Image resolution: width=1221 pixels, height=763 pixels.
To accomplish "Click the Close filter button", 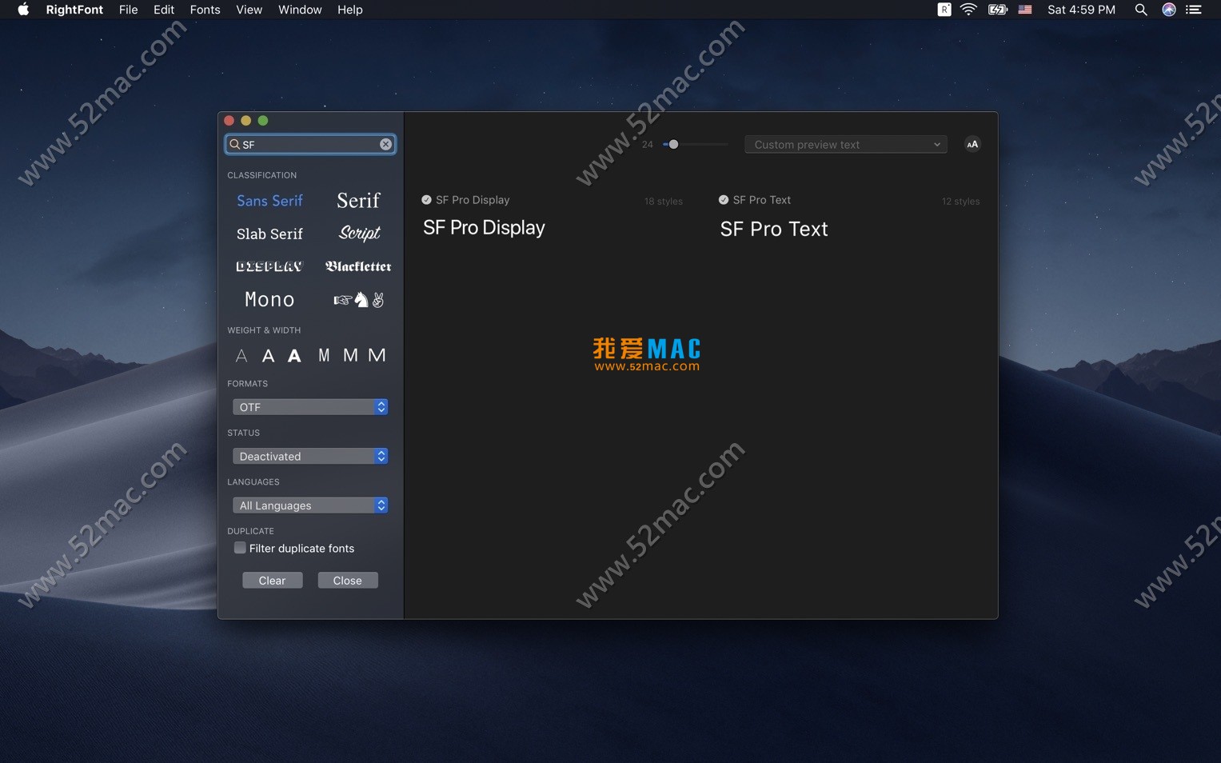I will pos(348,581).
